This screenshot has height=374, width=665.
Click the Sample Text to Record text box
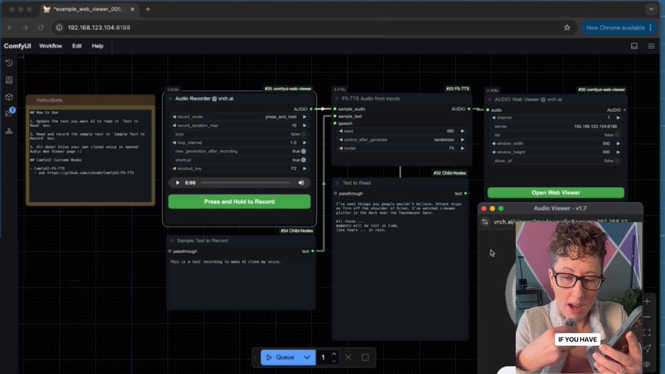point(241,283)
